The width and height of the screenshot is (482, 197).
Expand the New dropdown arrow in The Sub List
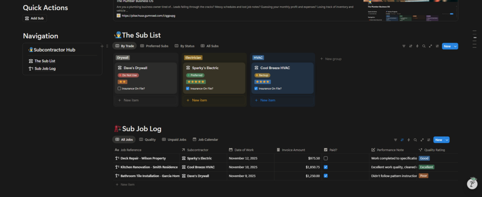[456, 46]
